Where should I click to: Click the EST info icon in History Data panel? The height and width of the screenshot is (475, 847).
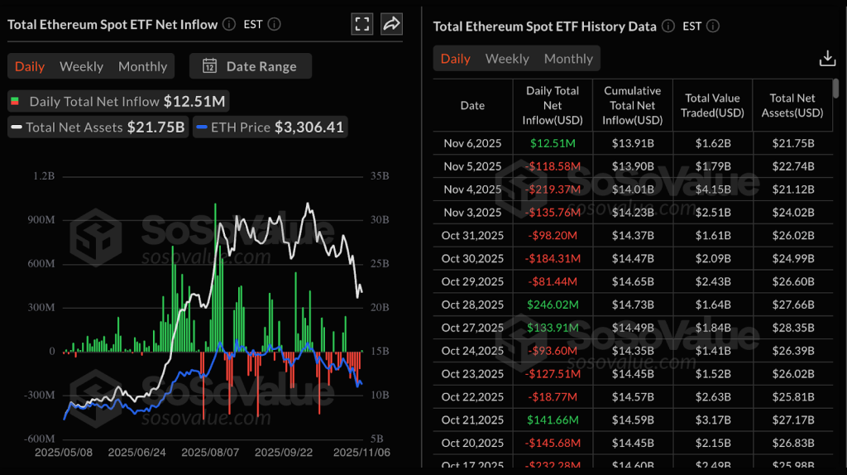(713, 26)
